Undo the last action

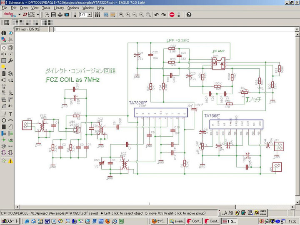(157, 15)
